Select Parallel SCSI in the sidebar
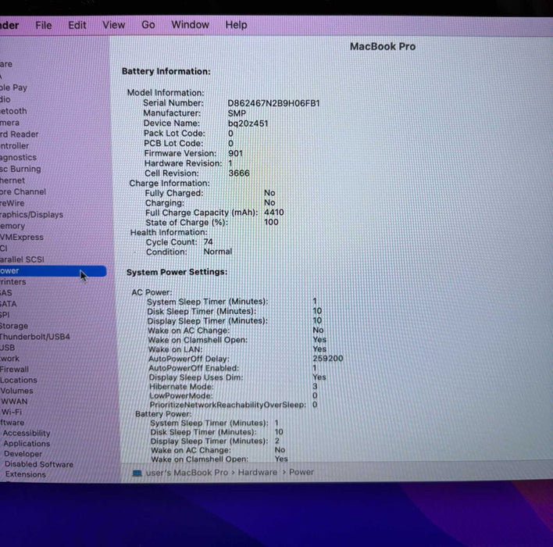Screen dimensions: 553x547 (x=22, y=259)
